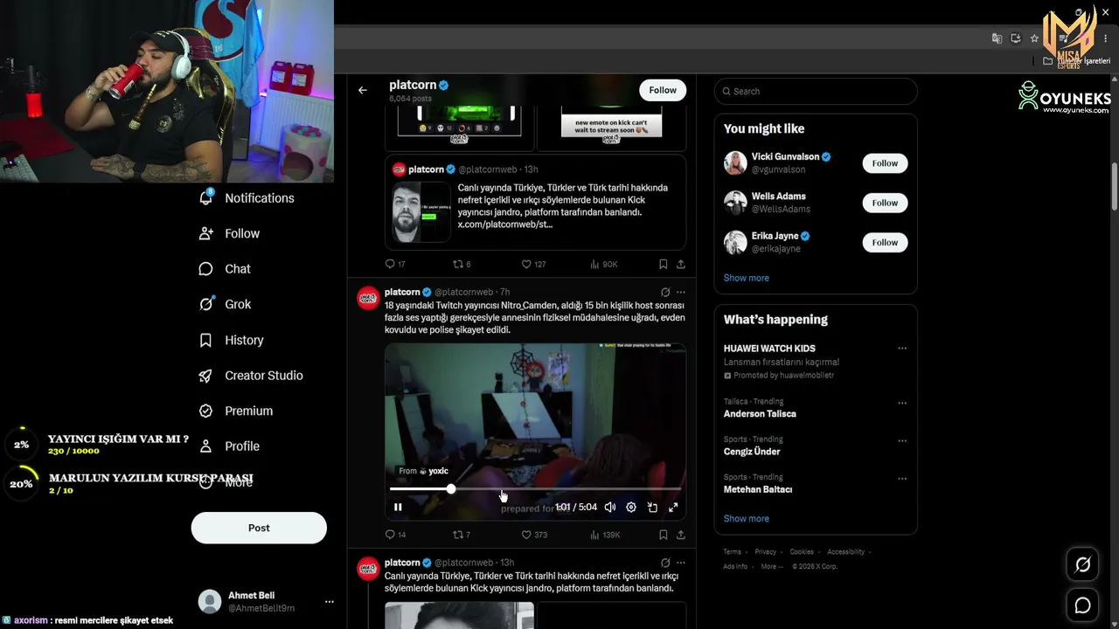Open the floating messages button
Image resolution: width=1119 pixels, height=629 pixels.
1082,605
